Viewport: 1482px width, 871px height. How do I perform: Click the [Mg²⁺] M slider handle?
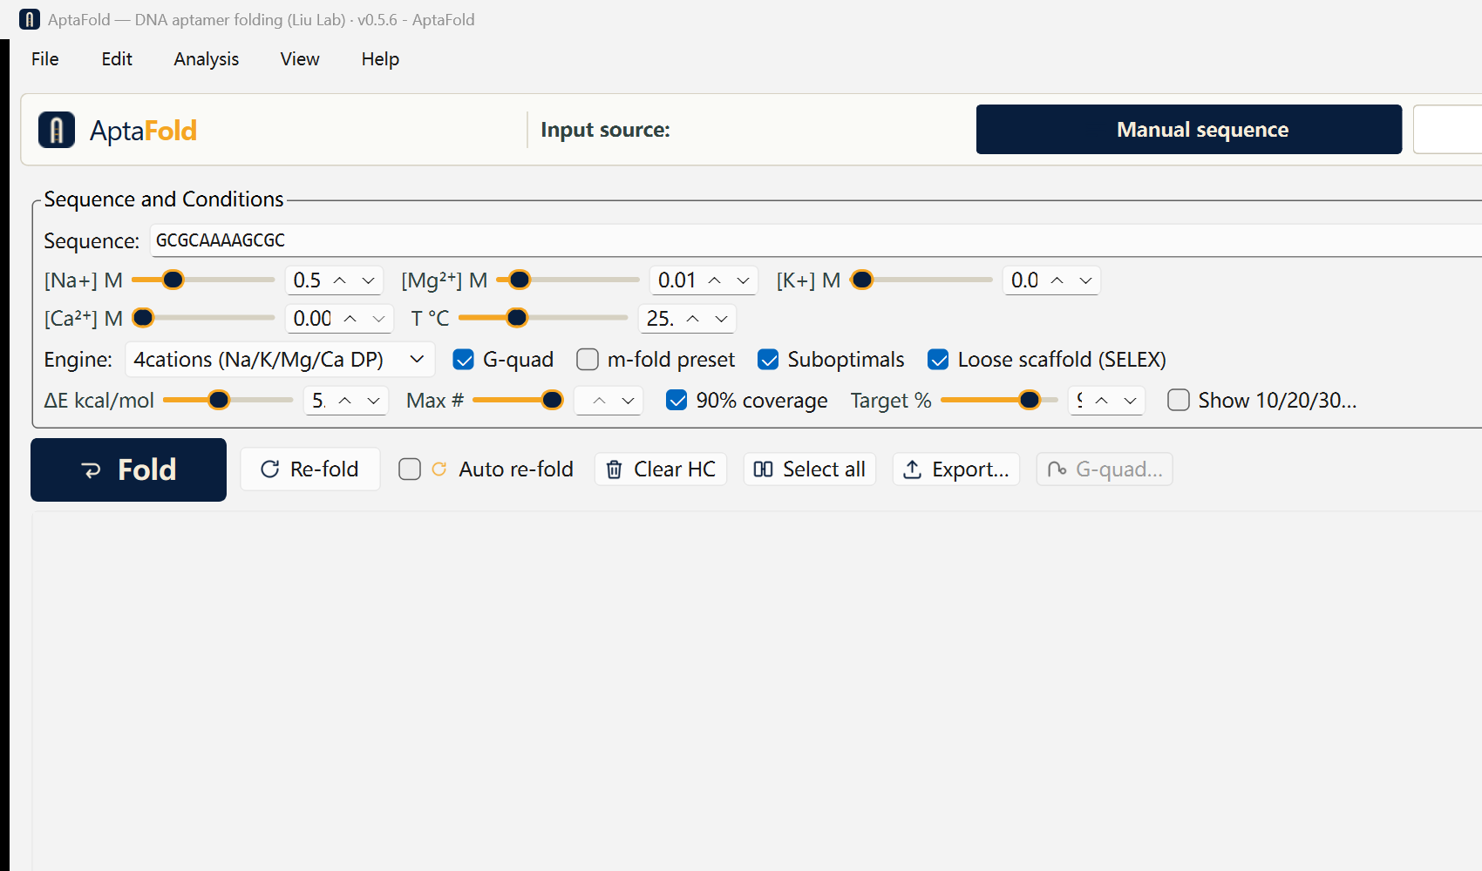[x=520, y=280]
